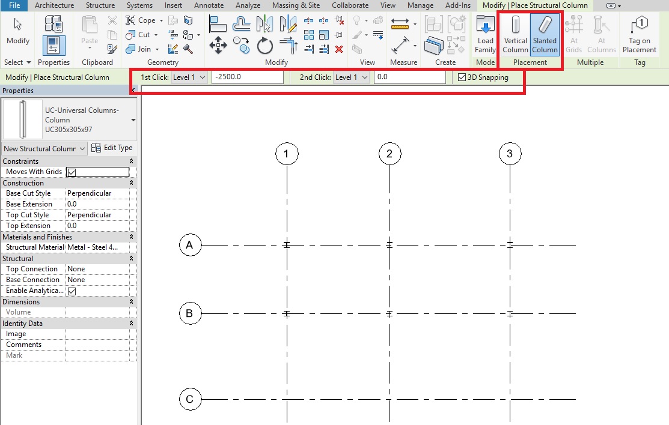Click the 1st Click offset value field
This screenshot has width=669, height=425.
click(x=246, y=77)
